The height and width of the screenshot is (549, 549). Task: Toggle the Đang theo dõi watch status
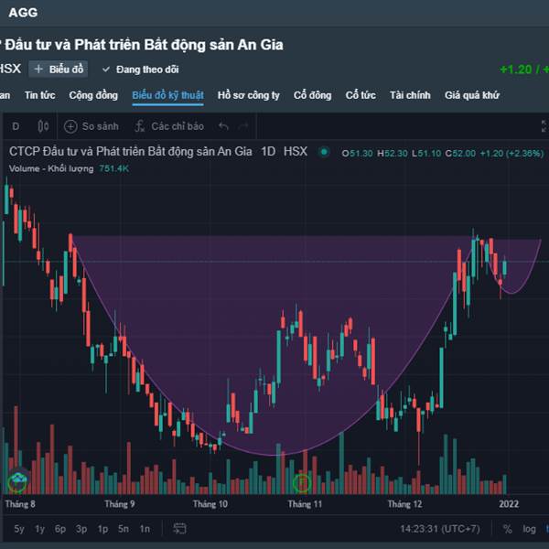140,70
